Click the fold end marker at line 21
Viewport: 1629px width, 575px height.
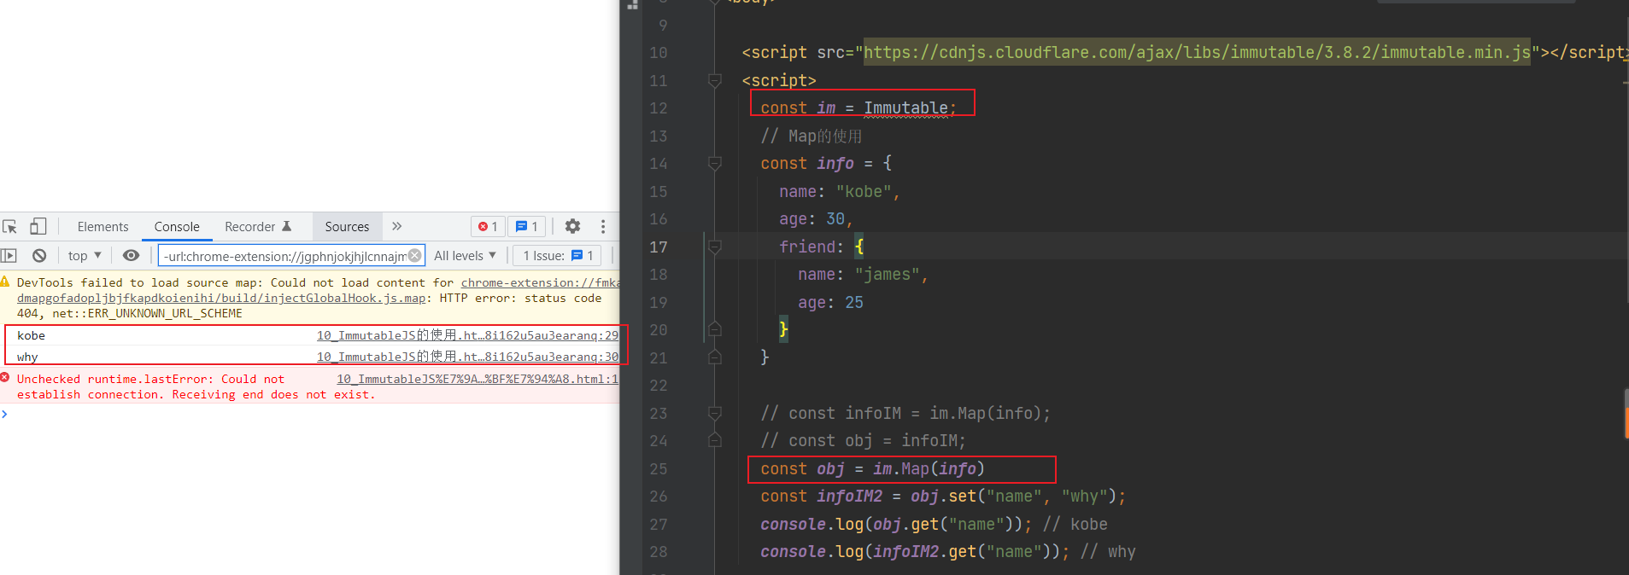point(715,357)
